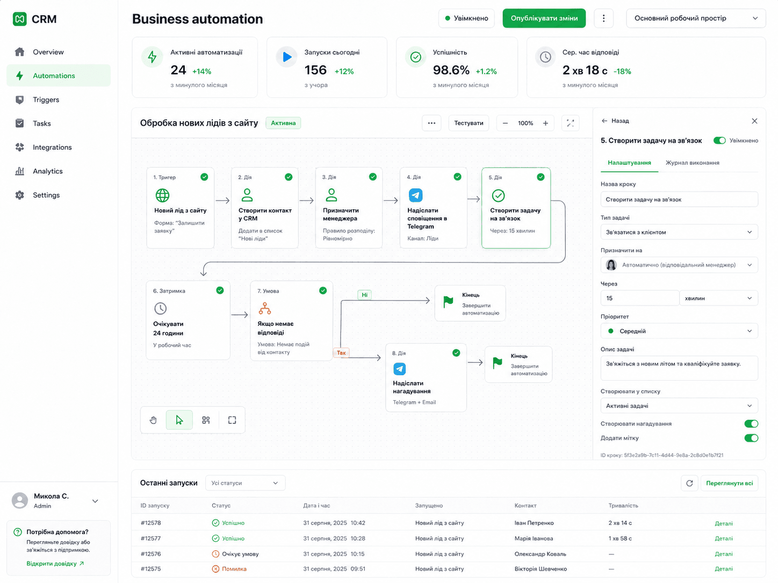Click the Telegram icon in step 8
Image resolution: width=778 pixels, height=583 pixels.
pyautogui.click(x=400, y=369)
